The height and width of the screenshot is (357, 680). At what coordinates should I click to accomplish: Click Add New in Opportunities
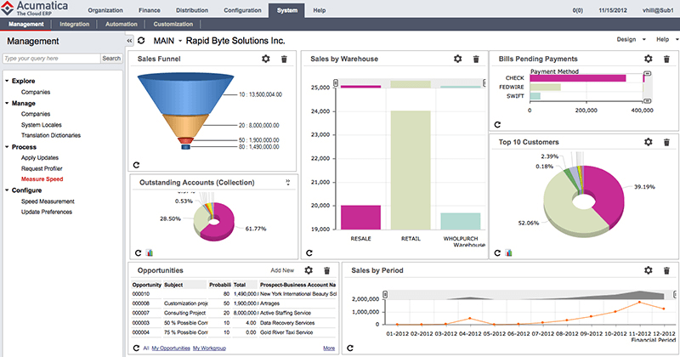pos(282,270)
